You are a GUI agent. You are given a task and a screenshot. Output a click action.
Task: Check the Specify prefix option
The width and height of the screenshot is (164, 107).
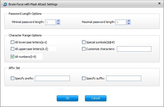tap(12, 78)
